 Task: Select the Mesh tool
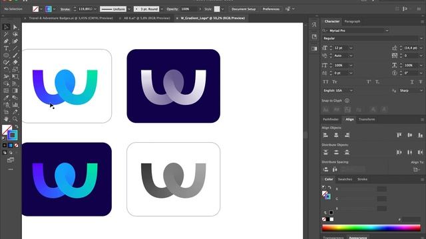click(6, 90)
